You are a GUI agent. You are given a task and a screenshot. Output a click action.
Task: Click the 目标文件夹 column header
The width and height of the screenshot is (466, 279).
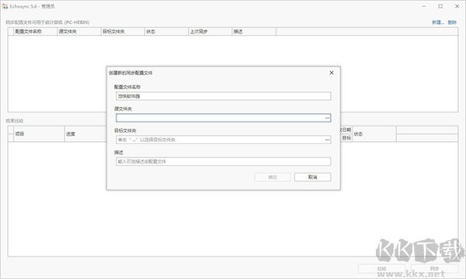tap(123, 32)
